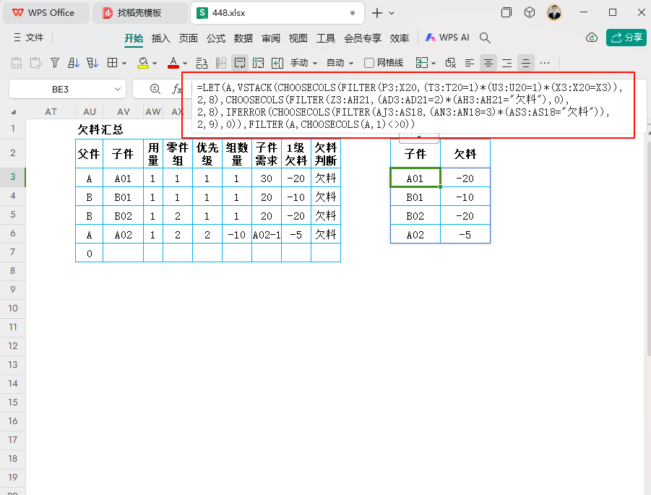The height and width of the screenshot is (495, 651).
Task: Click the merge cells icon
Action: [x=258, y=63]
